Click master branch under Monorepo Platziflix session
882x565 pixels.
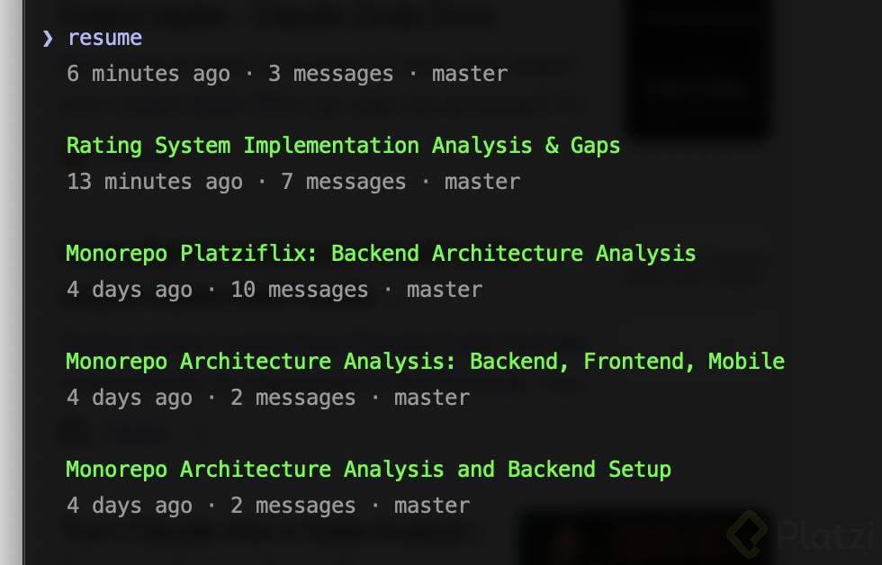(x=444, y=290)
